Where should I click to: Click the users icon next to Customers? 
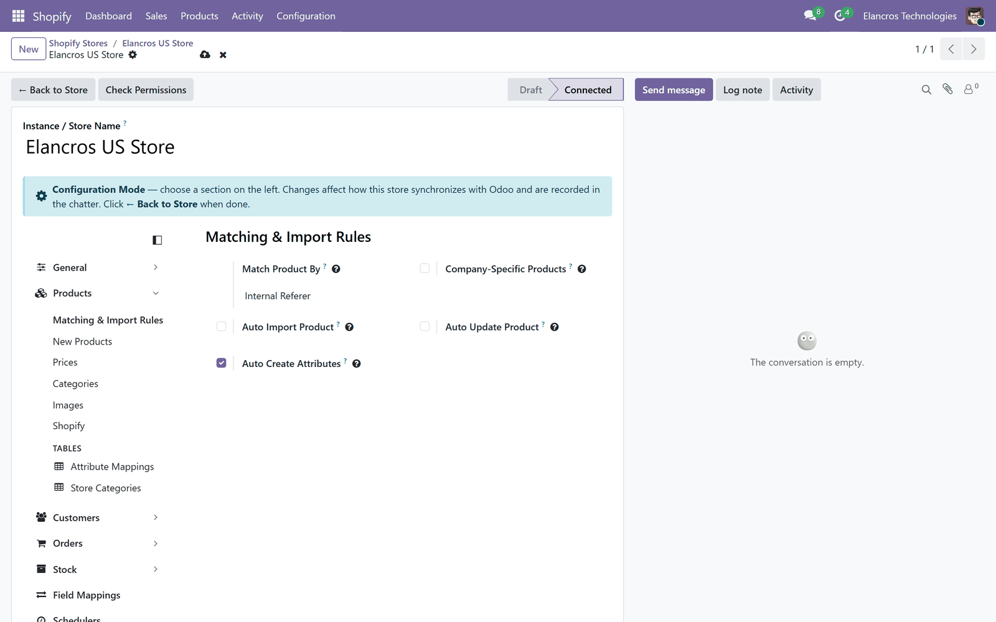pos(41,518)
